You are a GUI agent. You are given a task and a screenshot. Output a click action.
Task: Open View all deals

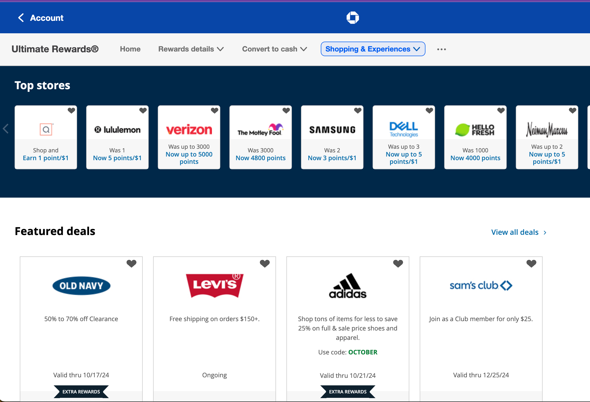pos(515,232)
